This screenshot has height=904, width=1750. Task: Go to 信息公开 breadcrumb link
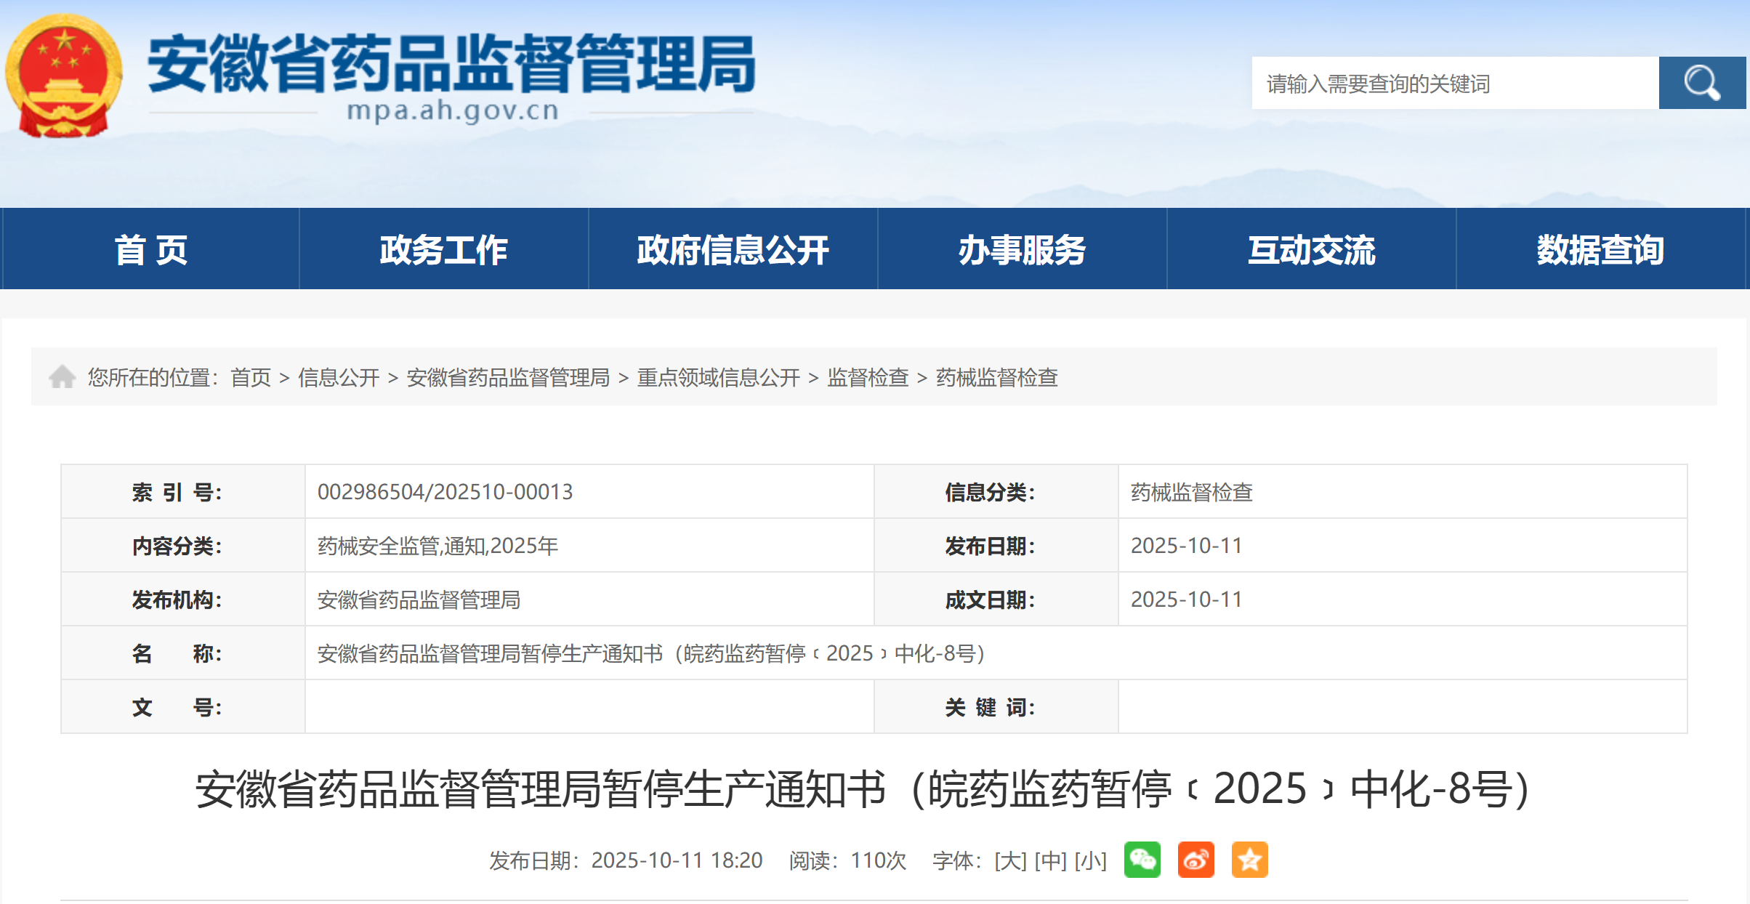(339, 377)
